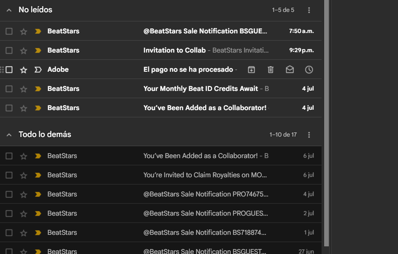
Task: Tick the Adobe email checkbox
Action: point(9,69)
